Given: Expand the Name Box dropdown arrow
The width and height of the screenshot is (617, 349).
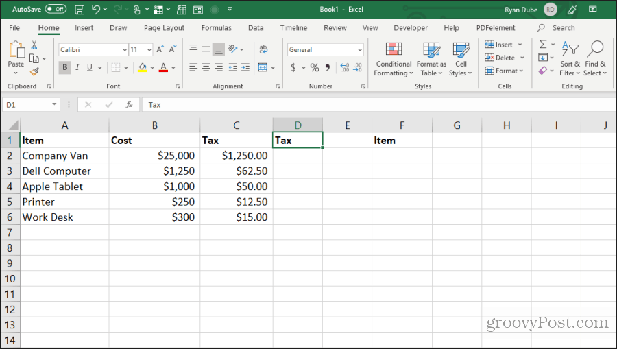Looking at the screenshot, I should pyautogui.click(x=54, y=105).
